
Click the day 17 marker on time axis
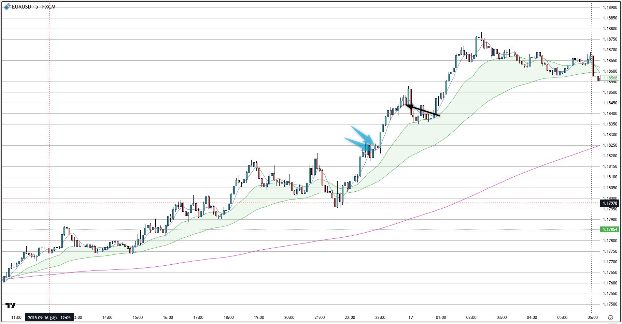coord(411,318)
